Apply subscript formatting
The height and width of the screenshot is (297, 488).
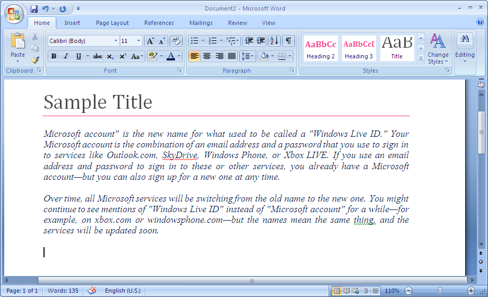[x=110, y=56]
